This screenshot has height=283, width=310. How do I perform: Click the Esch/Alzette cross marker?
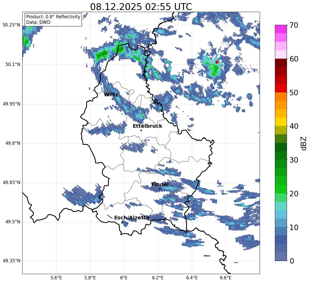tap(122, 222)
